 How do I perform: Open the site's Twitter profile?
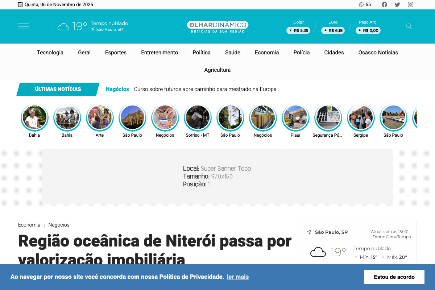pyautogui.click(x=397, y=4)
